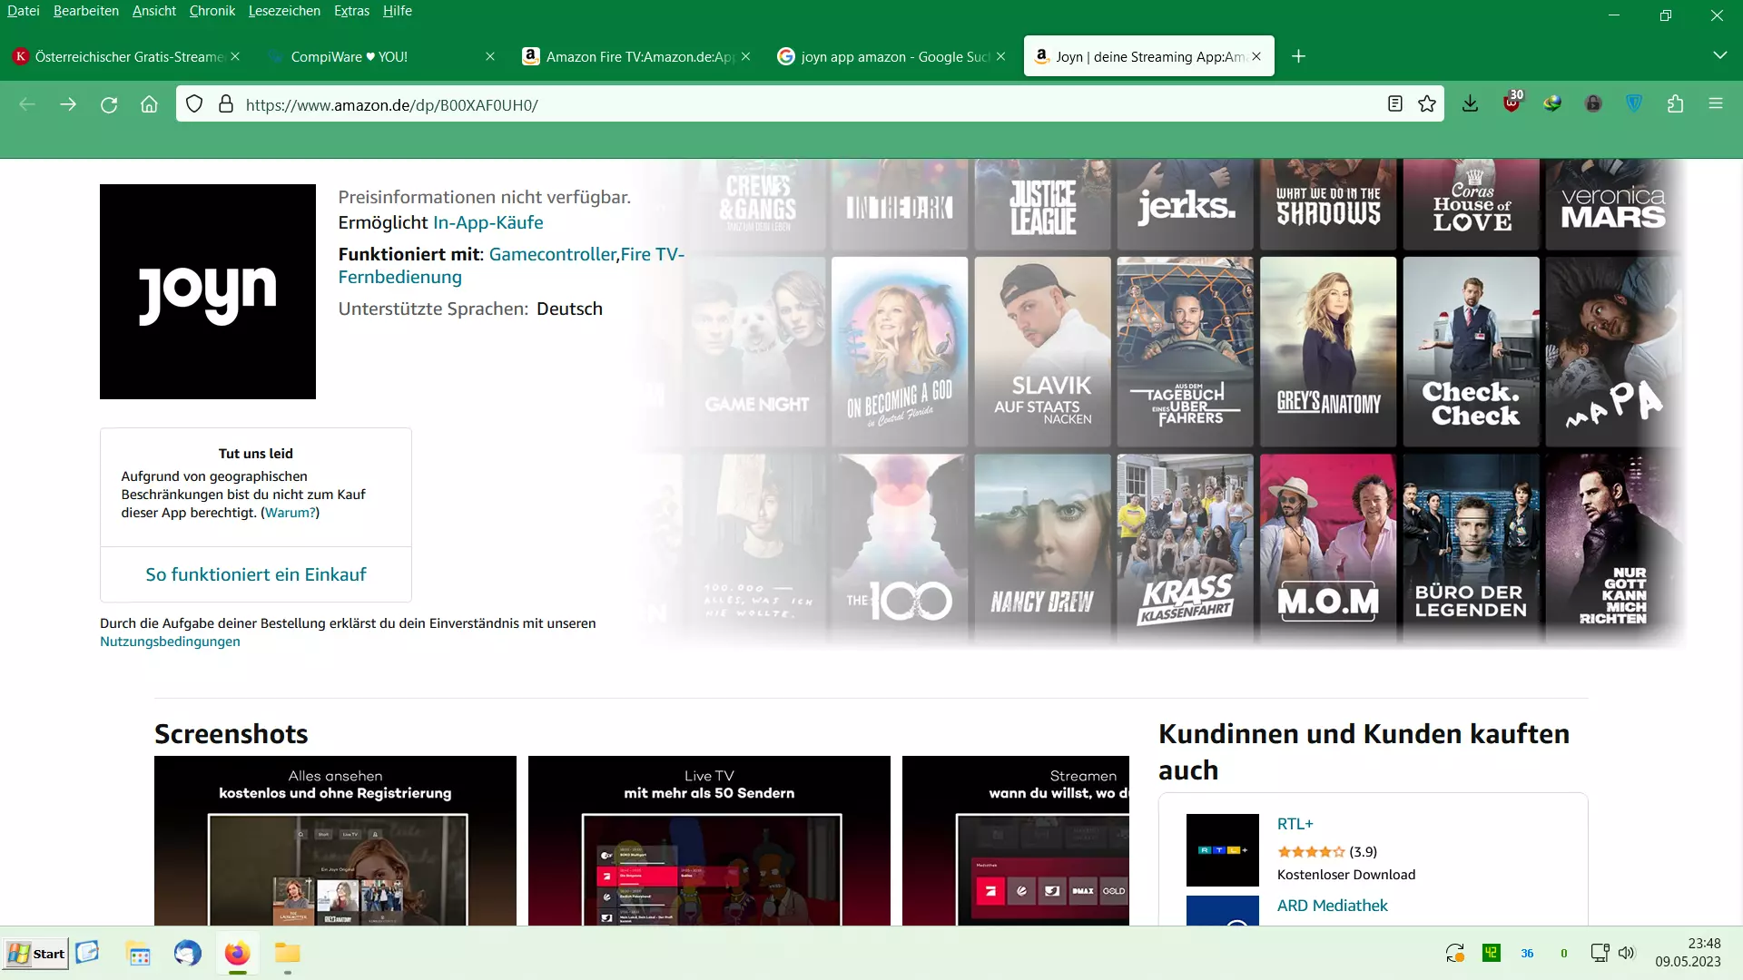
Task: Open the green 42 tray indicator
Action: [1492, 953]
